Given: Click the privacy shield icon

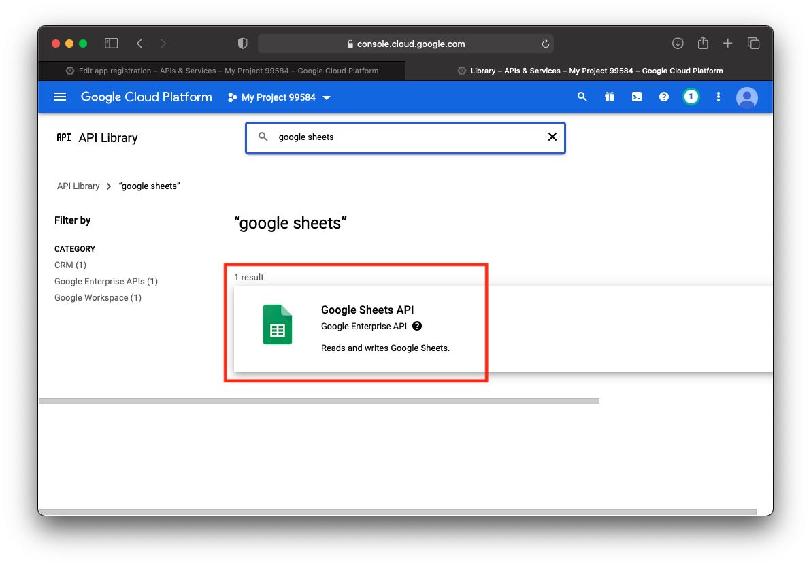Looking at the screenshot, I should 242,44.
